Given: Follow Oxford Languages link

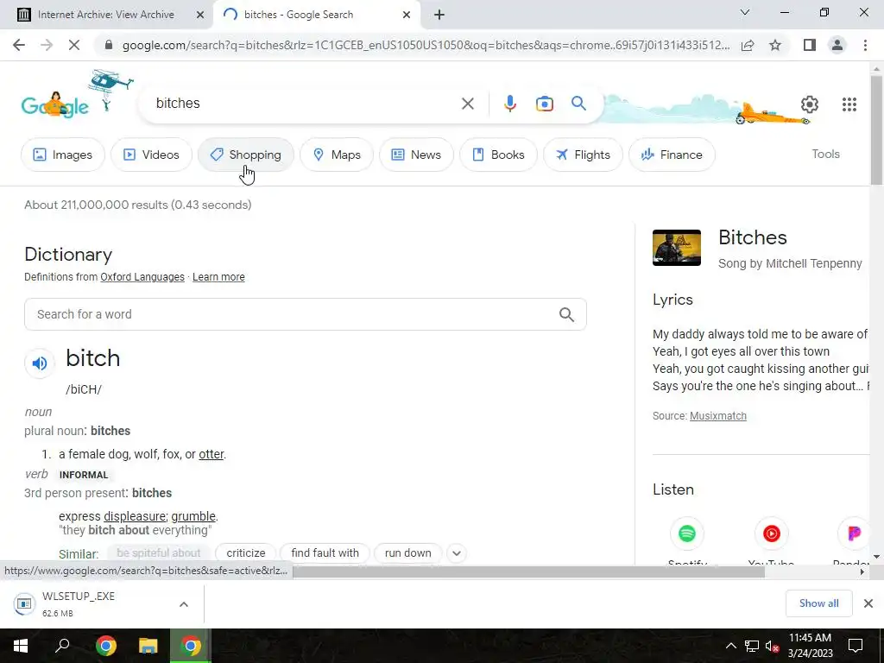Looking at the screenshot, I should coord(142,277).
